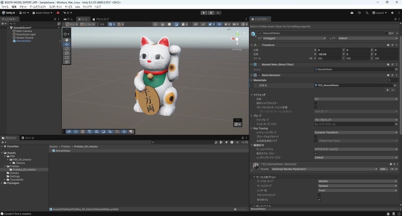Toggle the ManekiNeko active checkbox

pyautogui.click(x=260, y=33)
